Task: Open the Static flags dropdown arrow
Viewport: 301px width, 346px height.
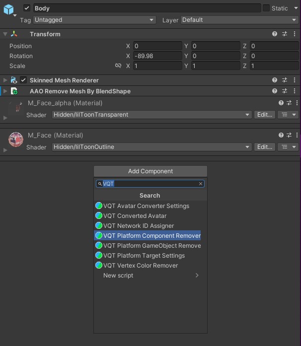Action: [x=296, y=8]
